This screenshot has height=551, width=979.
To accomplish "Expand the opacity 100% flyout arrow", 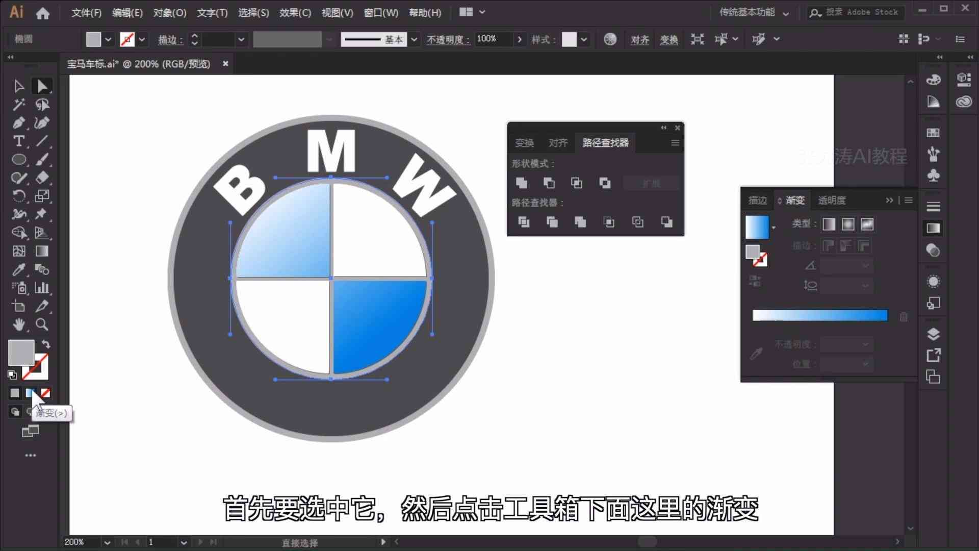I will coord(519,39).
